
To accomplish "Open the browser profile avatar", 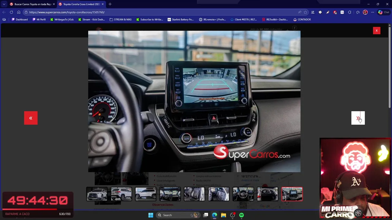I will pos(365,12).
